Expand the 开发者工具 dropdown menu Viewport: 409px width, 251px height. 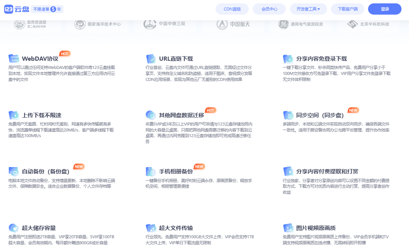308,9
